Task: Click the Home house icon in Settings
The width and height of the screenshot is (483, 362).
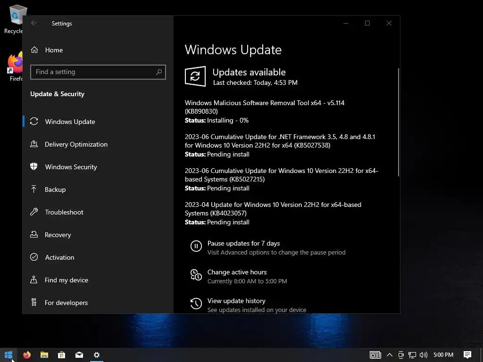Action: tap(34, 50)
